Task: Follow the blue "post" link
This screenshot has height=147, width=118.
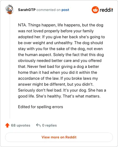Action: [x=65, y=10]
